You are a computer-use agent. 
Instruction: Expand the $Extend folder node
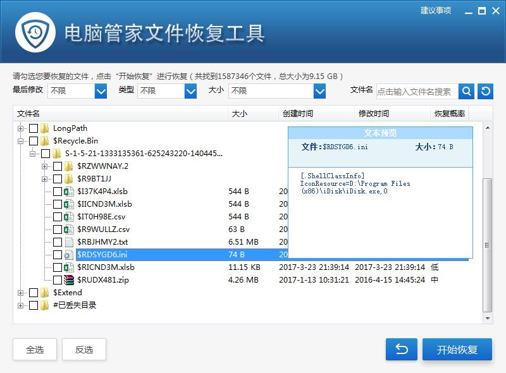tap(21, 292)
